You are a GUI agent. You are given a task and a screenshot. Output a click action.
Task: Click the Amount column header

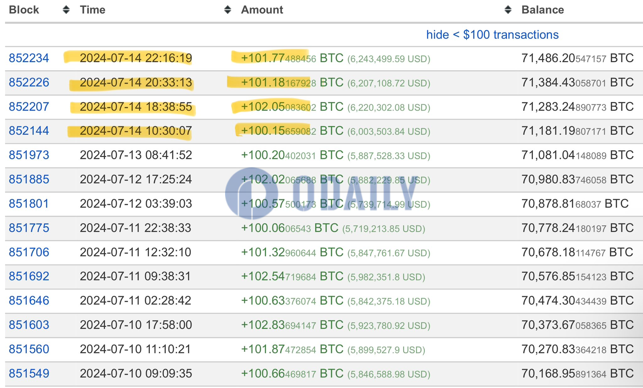point(262,10)
